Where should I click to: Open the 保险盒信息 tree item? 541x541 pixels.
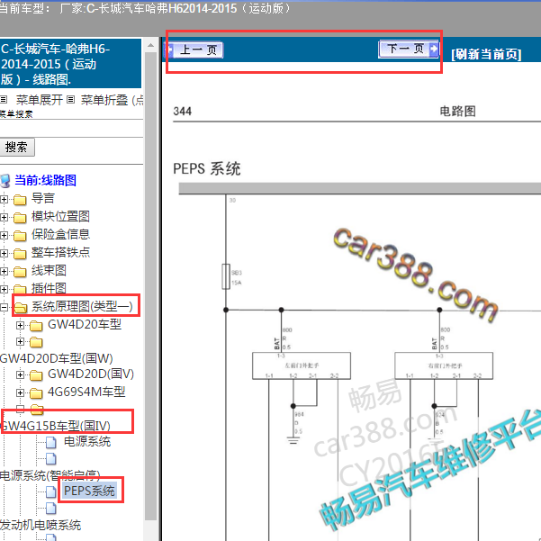click(60, 234)
